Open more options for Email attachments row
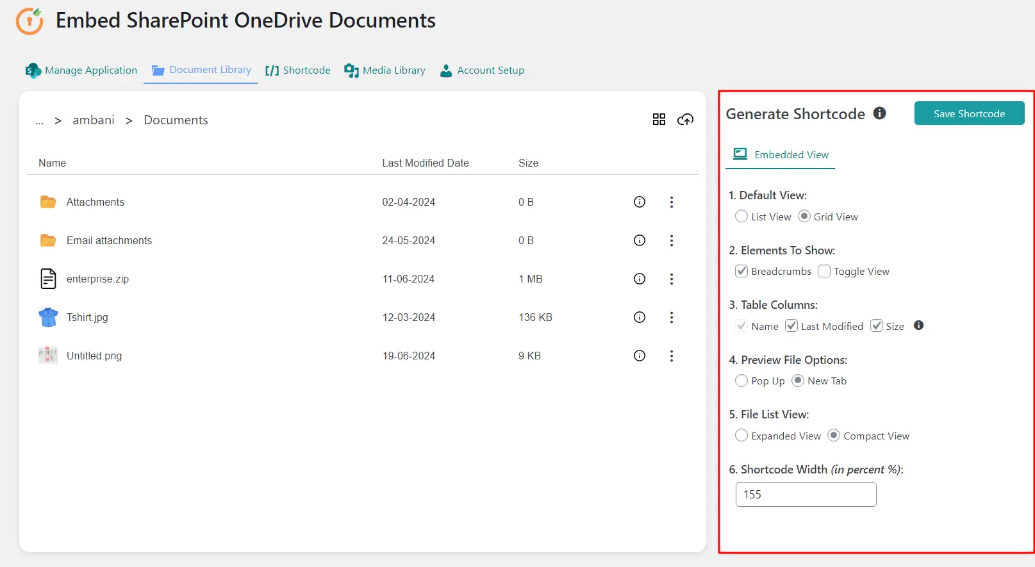The height and width of the screenshot is (567, 1035). click(672, 240)
